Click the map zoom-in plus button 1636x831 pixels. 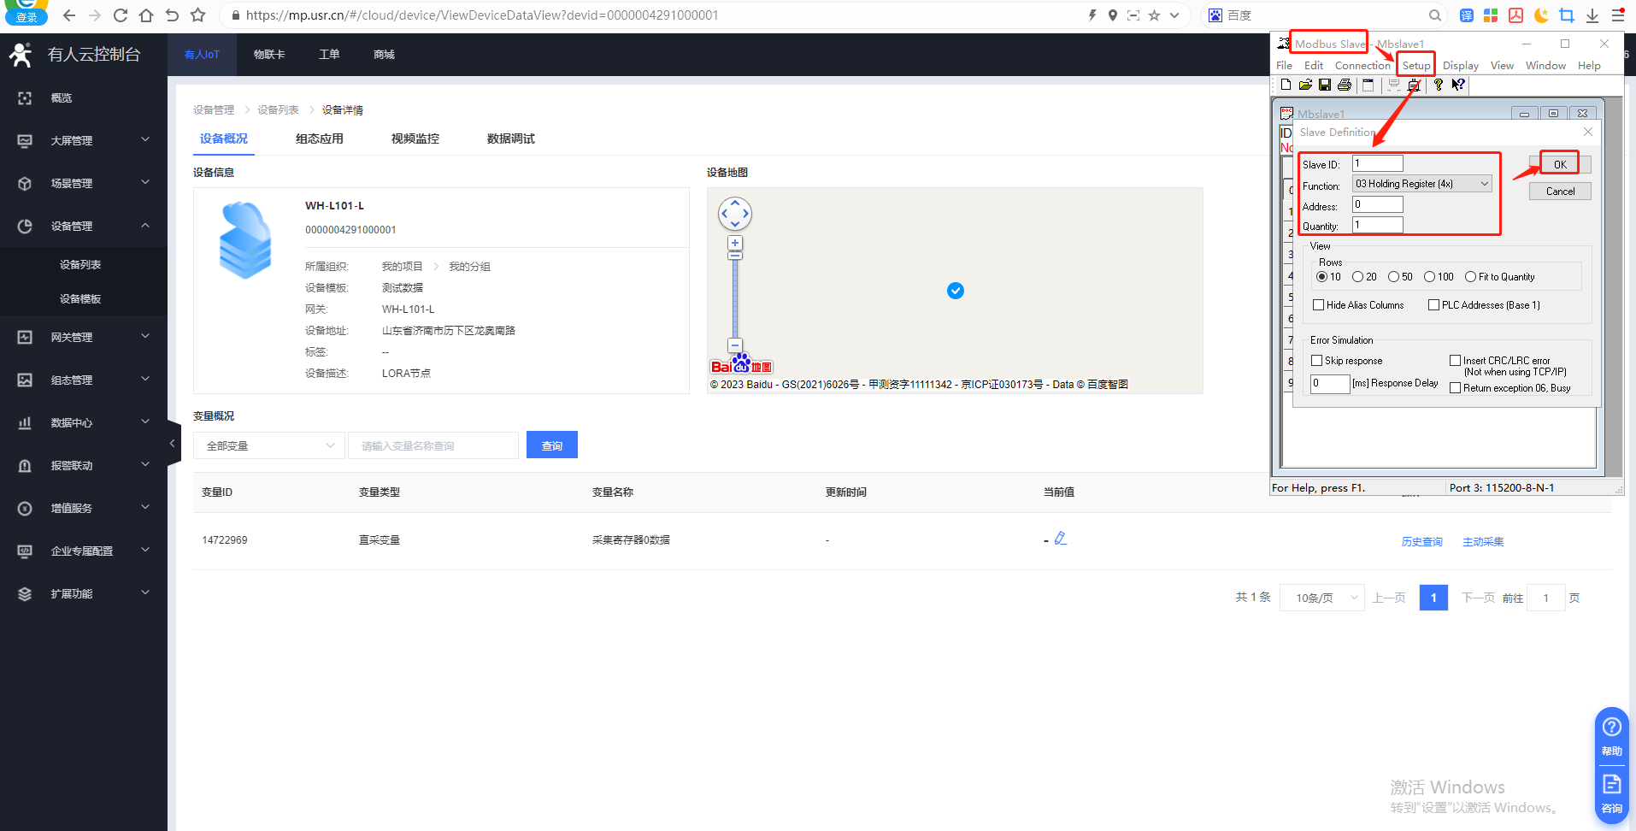[735, 243]
